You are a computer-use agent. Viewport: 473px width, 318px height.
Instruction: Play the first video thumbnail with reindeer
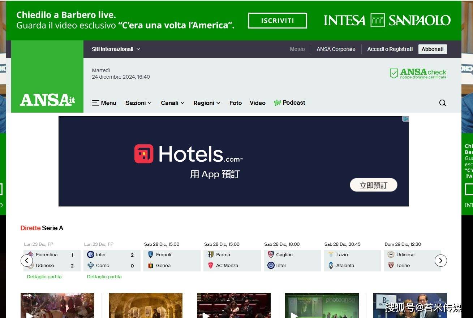tap(57, 305)
